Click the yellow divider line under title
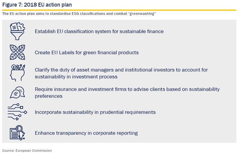Viewport: 240px width, 155px height. (x=119, y=10)
